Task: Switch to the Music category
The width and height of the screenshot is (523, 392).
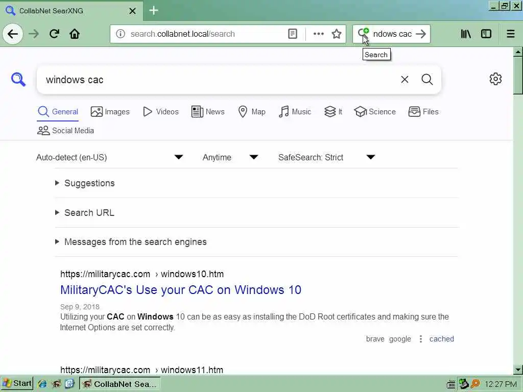Action: pos(295,112)
